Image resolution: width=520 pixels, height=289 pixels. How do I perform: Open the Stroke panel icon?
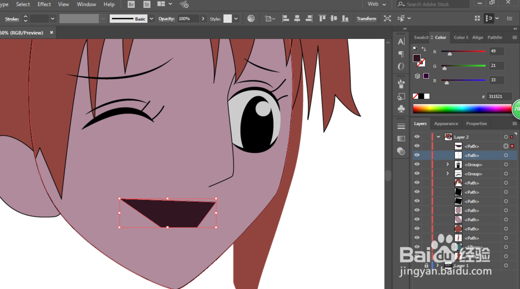(401, 126)
